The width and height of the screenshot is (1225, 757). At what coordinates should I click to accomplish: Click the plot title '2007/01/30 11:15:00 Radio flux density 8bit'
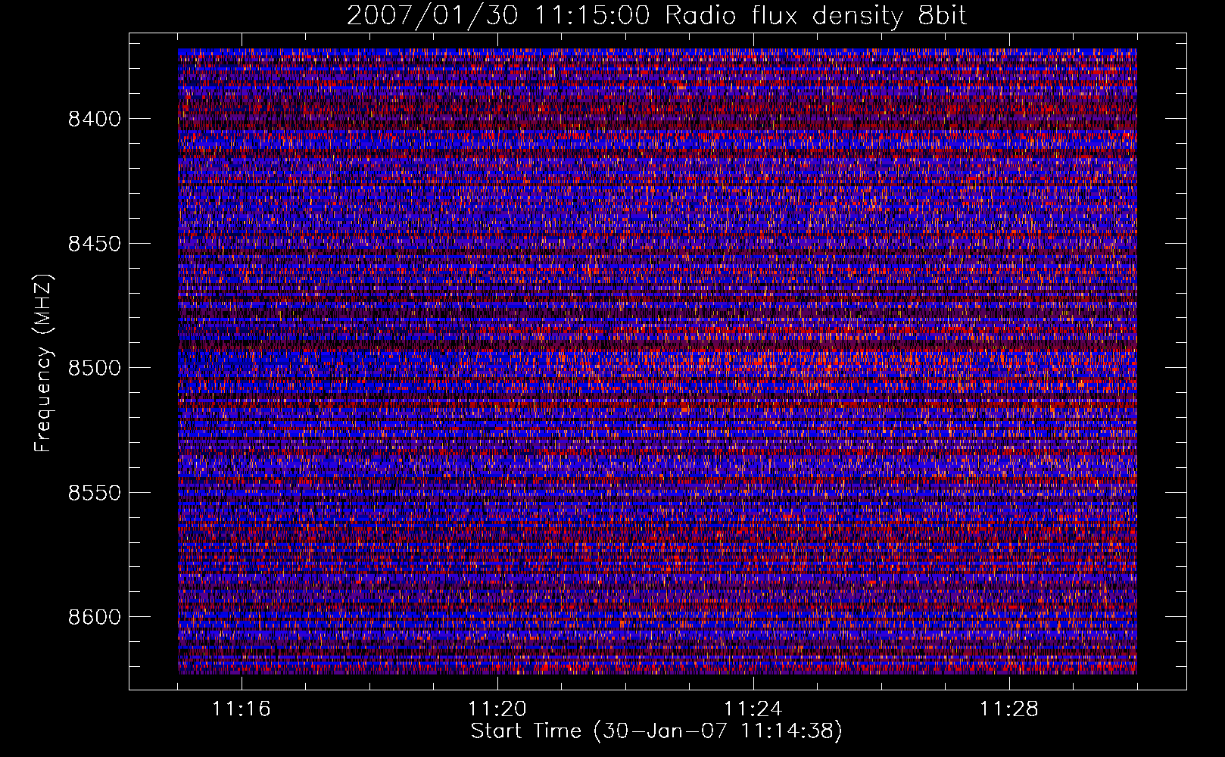coord(656,15)
